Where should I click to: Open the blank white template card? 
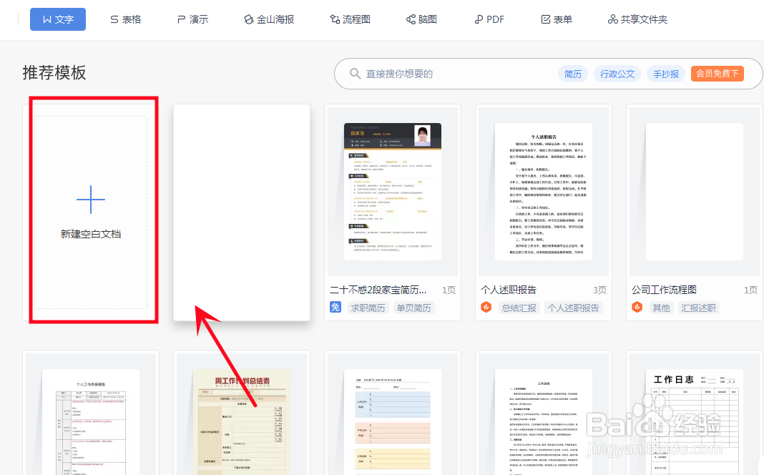coord(242,212)
